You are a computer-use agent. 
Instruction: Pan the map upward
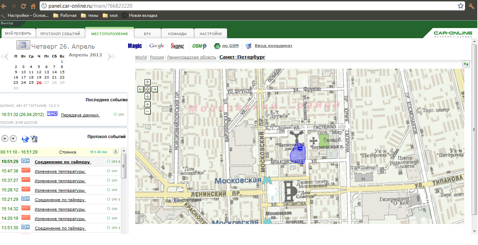click(147, 82)
